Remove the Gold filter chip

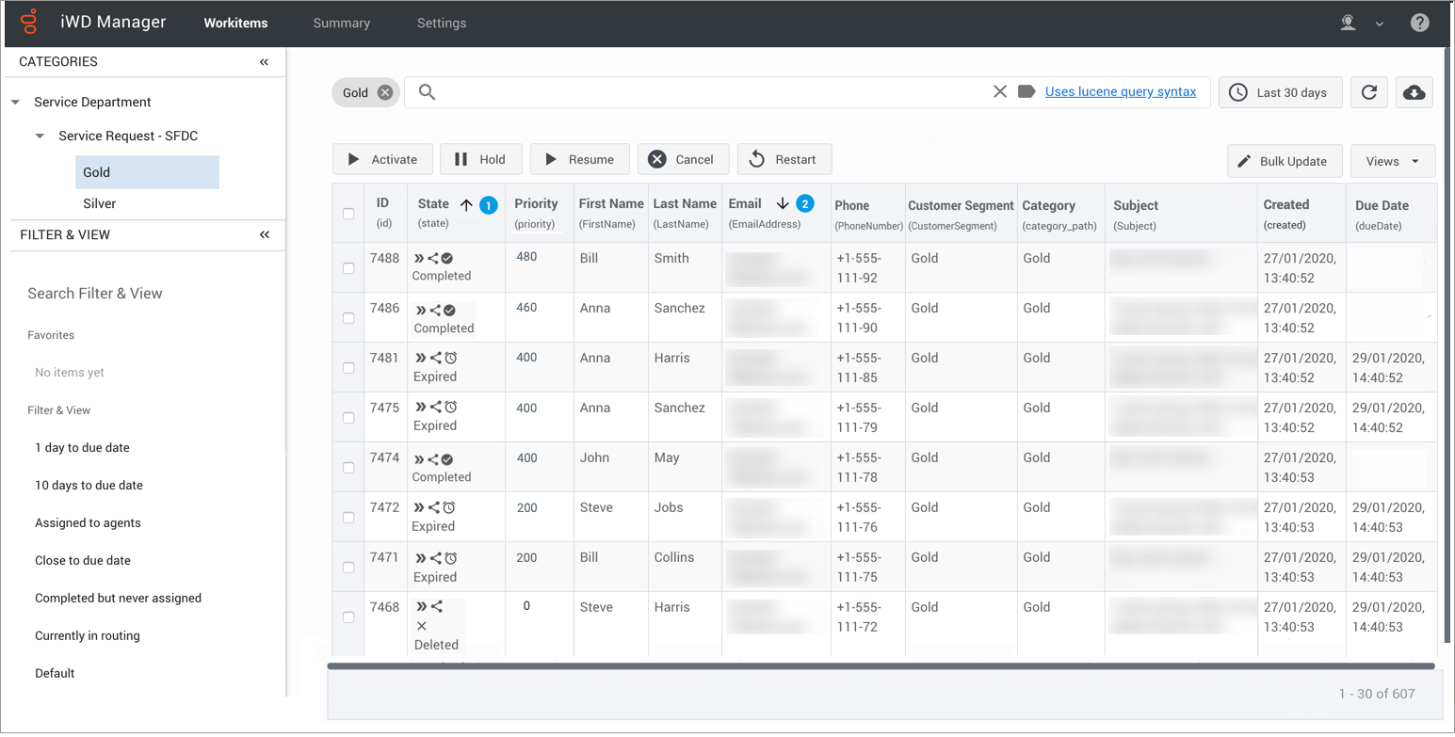coord(385,92)
